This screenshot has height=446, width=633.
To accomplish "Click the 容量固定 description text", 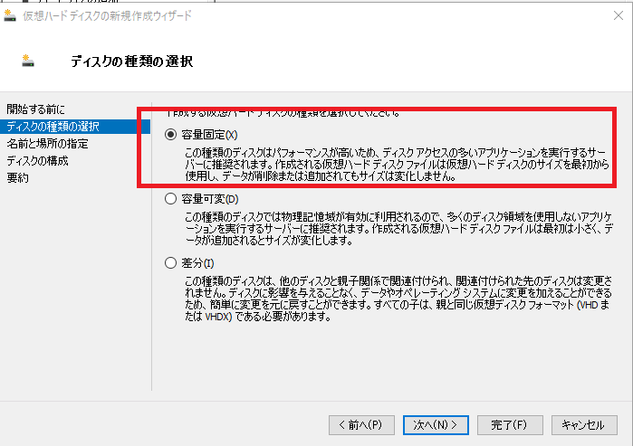I will pos(397,165).
